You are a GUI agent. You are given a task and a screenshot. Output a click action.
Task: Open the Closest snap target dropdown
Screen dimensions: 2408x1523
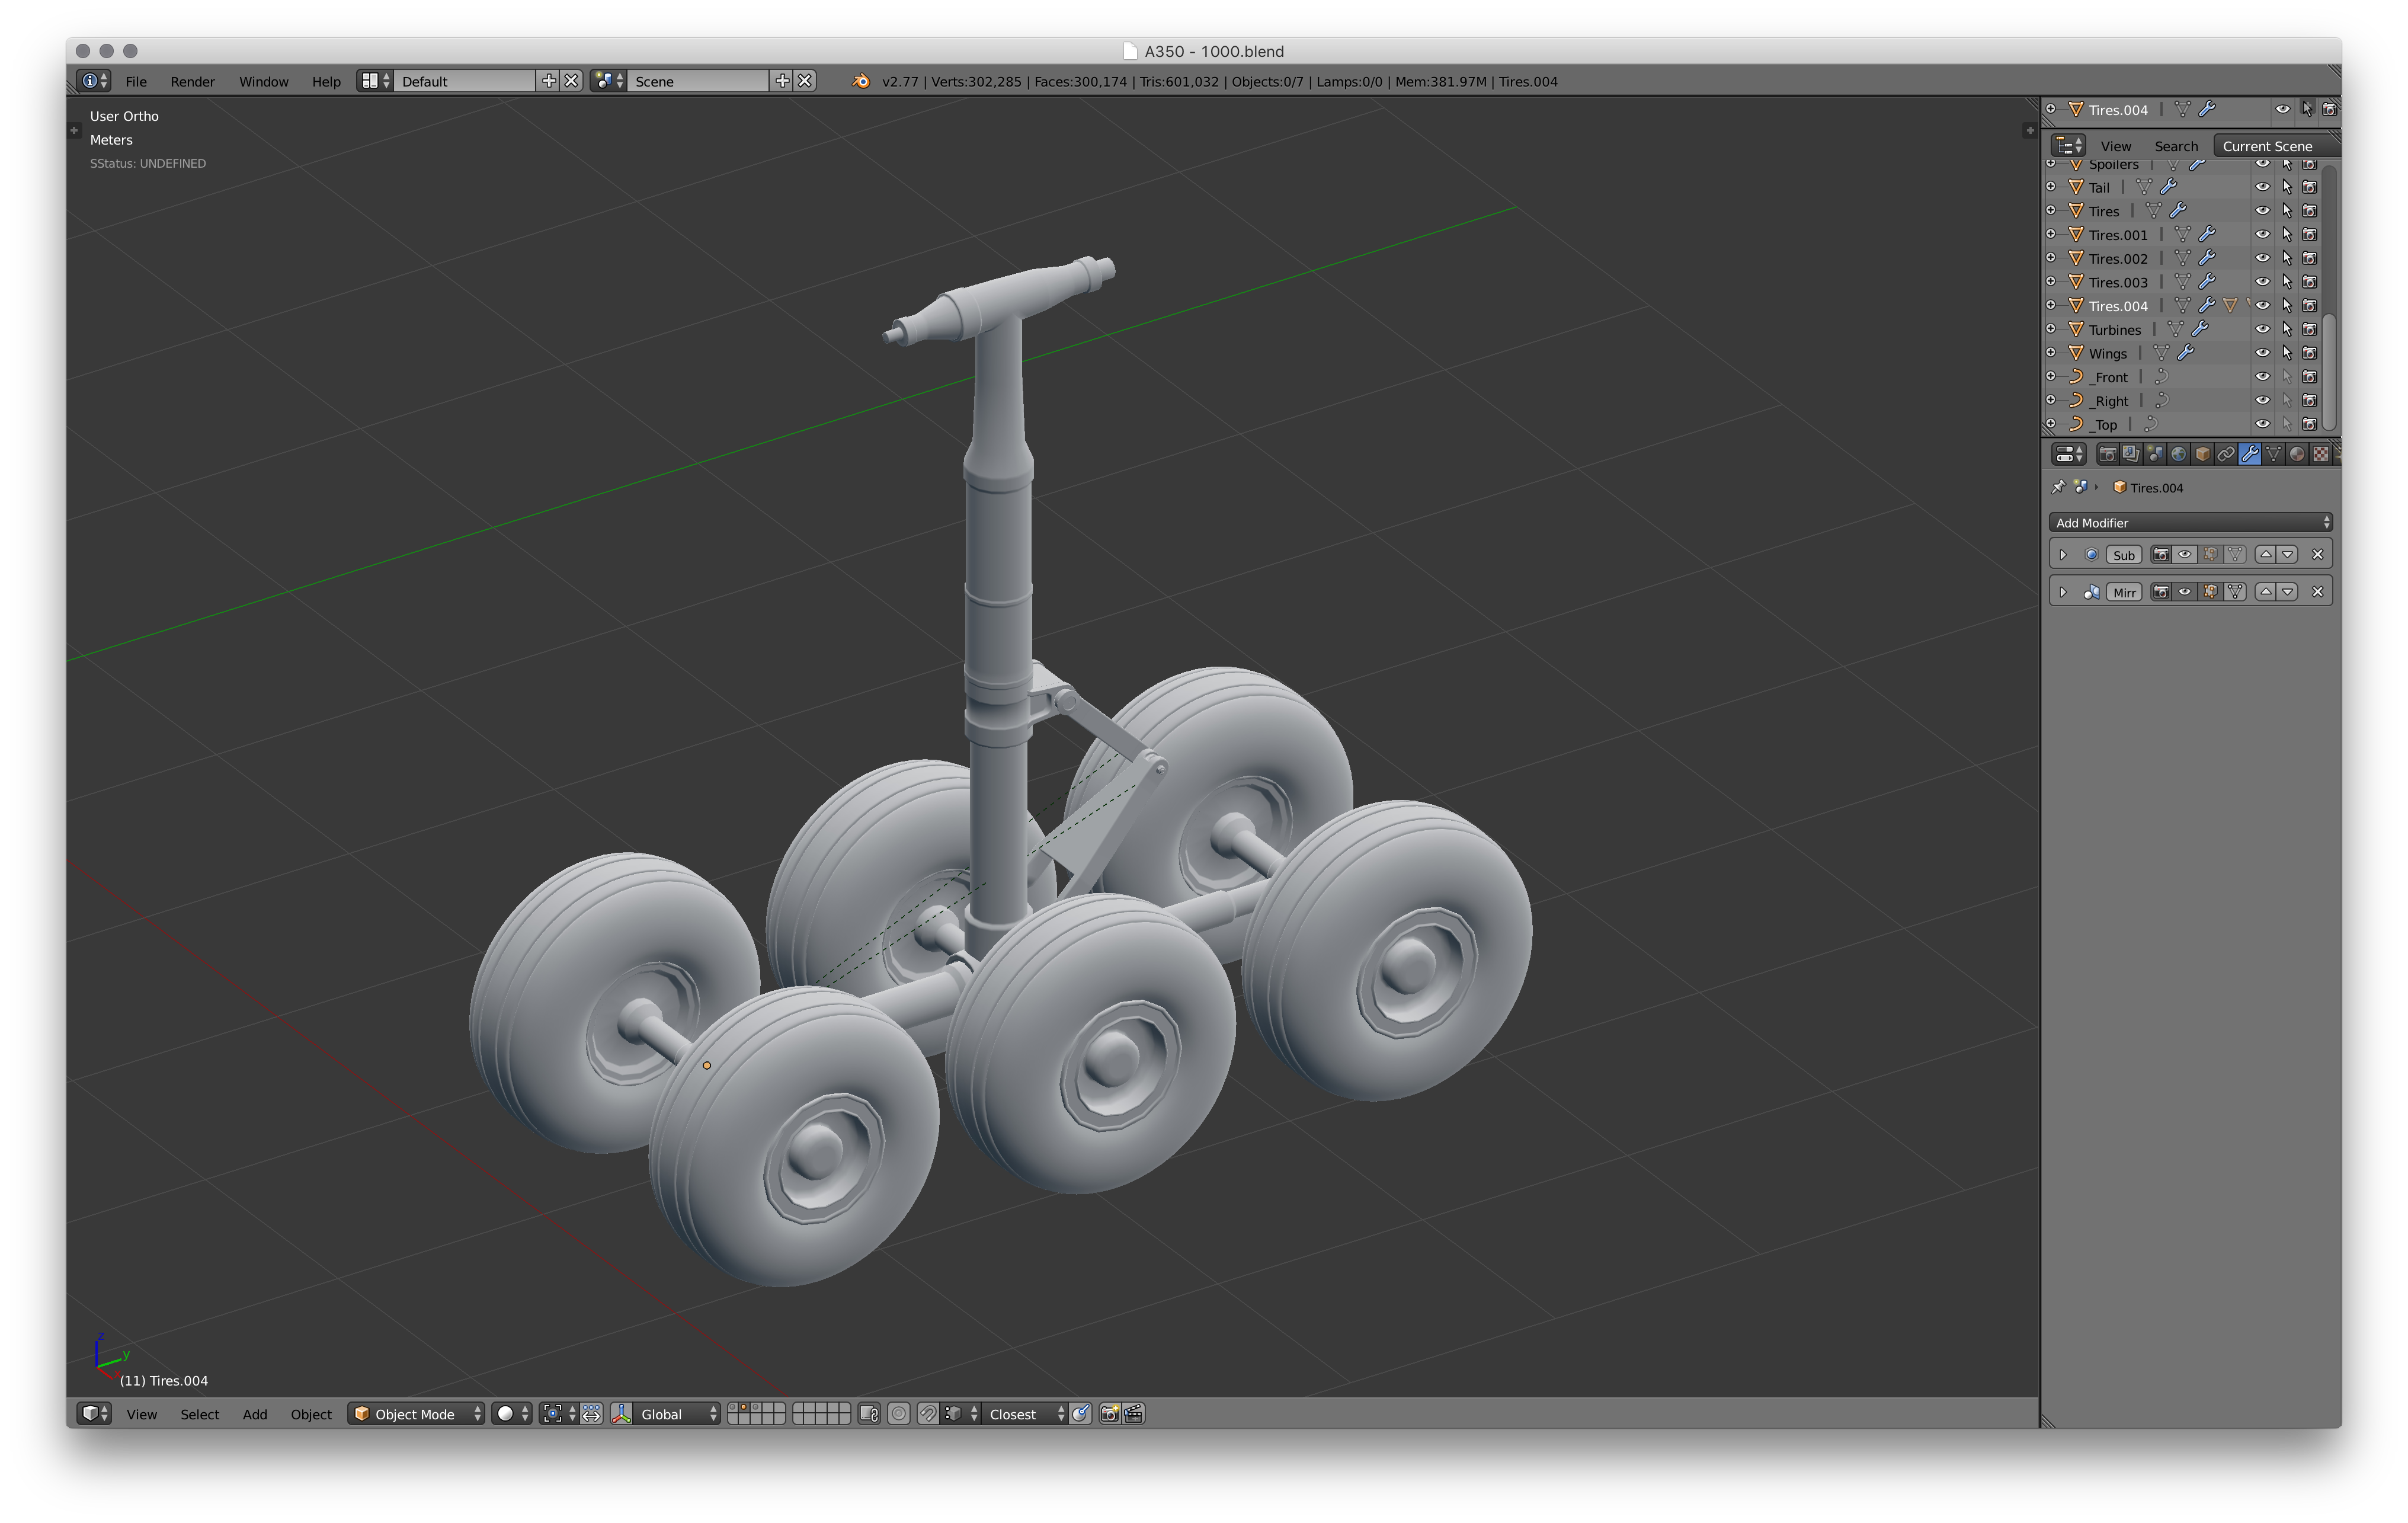click(x=1025, y=1413)
